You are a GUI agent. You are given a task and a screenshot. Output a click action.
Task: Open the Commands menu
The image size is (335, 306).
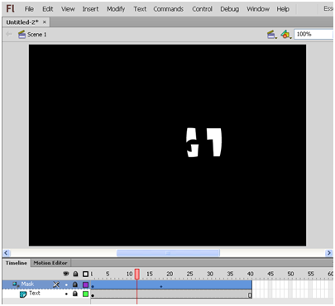pos(168,9)
